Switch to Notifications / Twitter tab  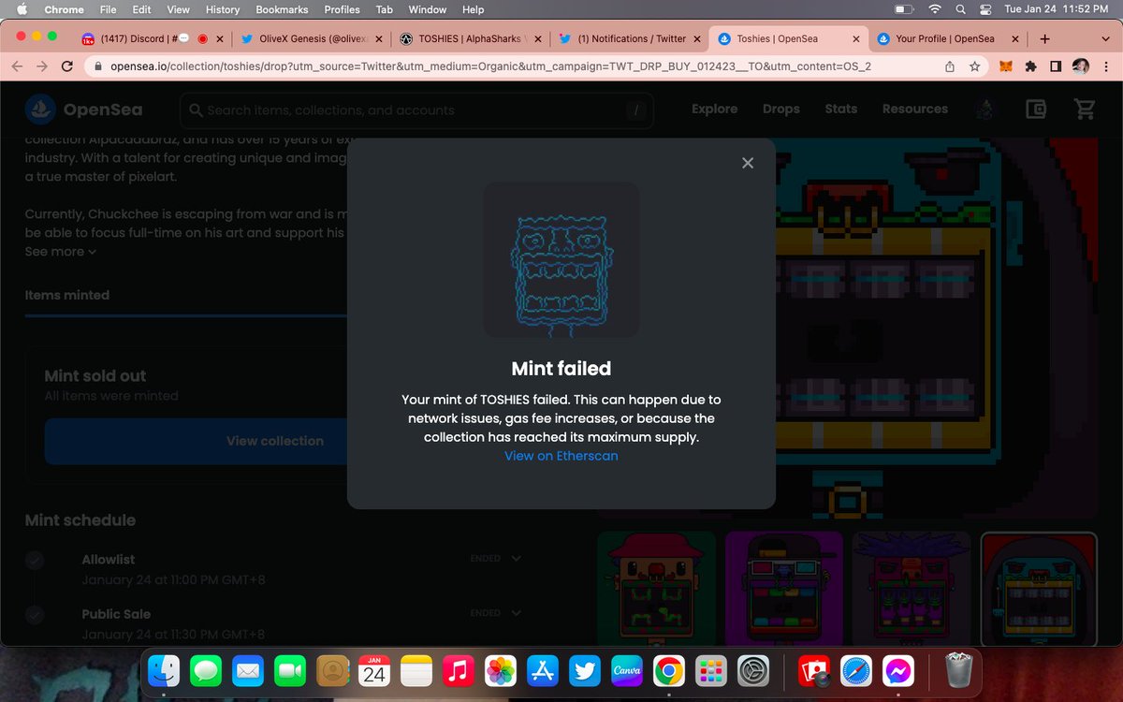tap(629, 38)
